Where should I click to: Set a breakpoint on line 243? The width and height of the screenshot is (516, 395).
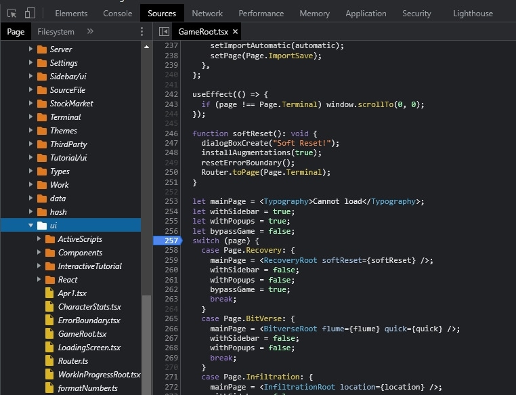click(171, 104)
